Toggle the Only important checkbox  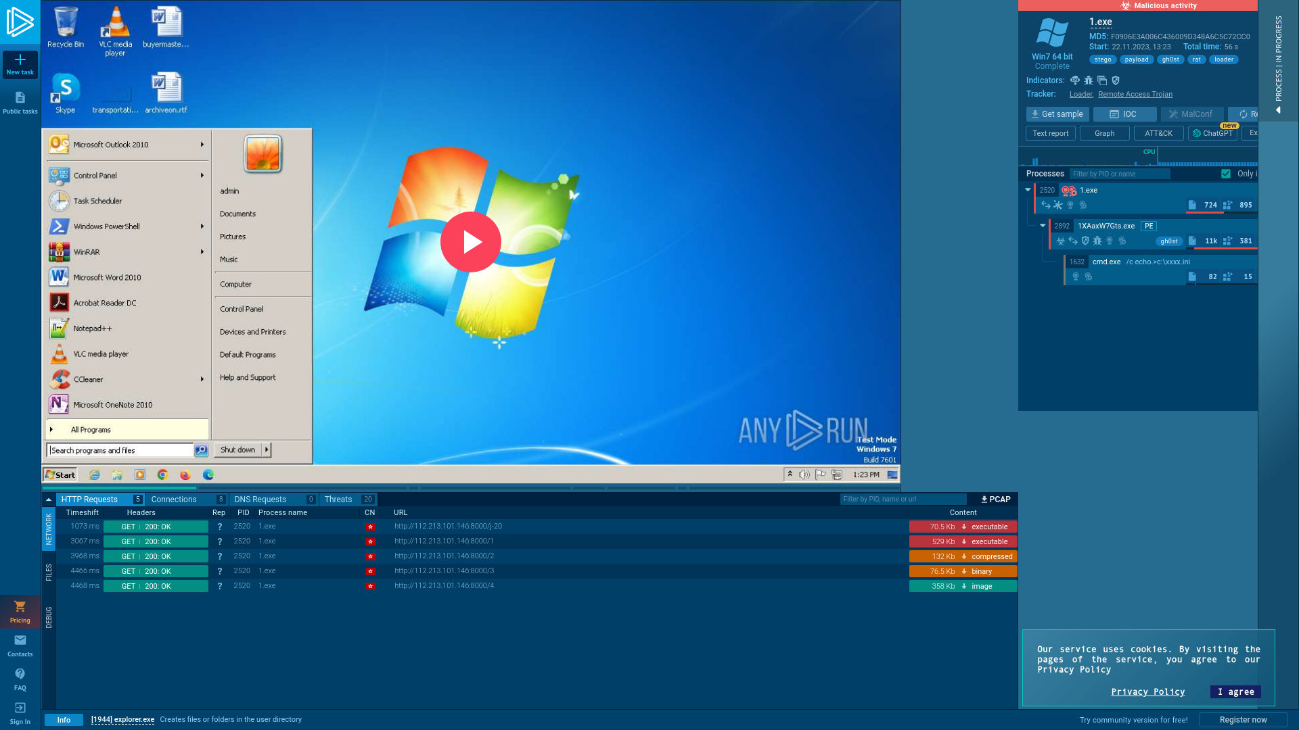coord(1226,174)
